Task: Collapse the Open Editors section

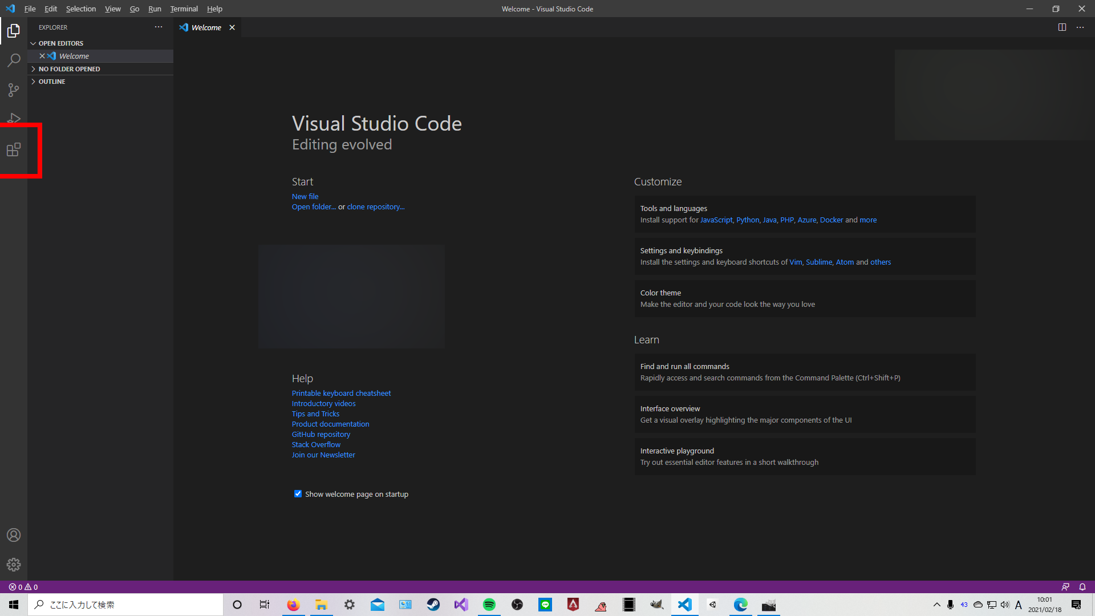Action: pos(59,43)
